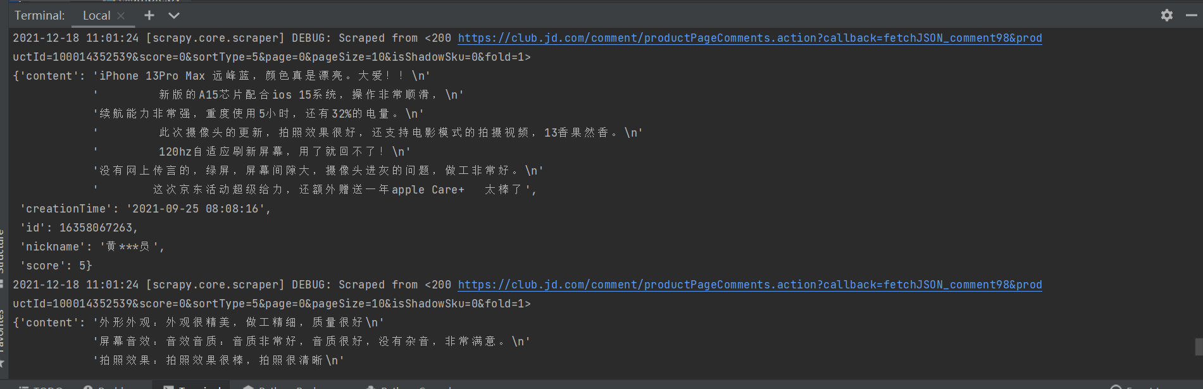The height and width of the screenshot is (389, 1203).
Task: Click the Terminal: panel title label
Action: [x=39, y=16]
